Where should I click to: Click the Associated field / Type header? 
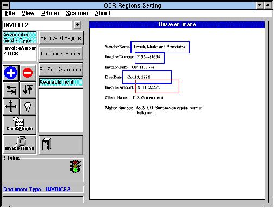pyautogui.click(x=20, y=37)
